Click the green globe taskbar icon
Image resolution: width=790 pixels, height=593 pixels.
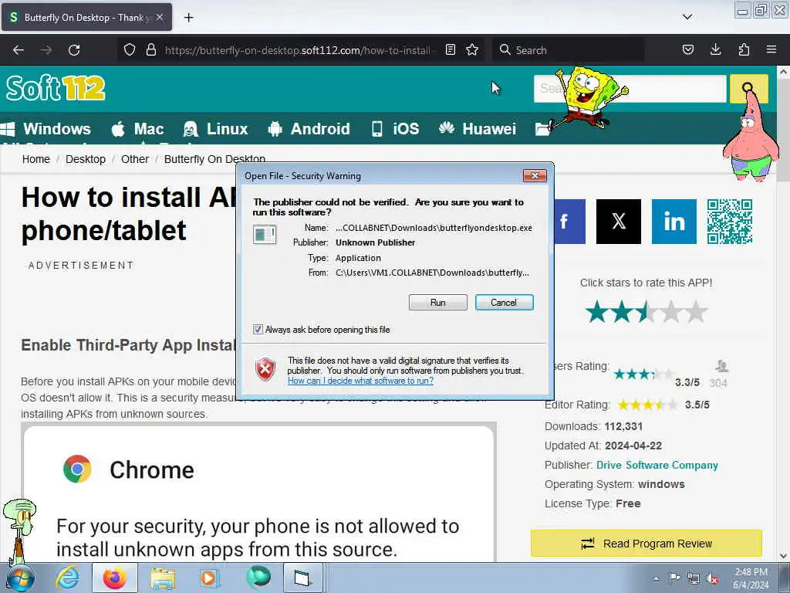258,578
